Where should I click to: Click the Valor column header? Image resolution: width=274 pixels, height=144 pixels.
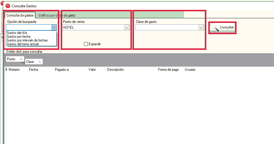click(x=92, y=70)
